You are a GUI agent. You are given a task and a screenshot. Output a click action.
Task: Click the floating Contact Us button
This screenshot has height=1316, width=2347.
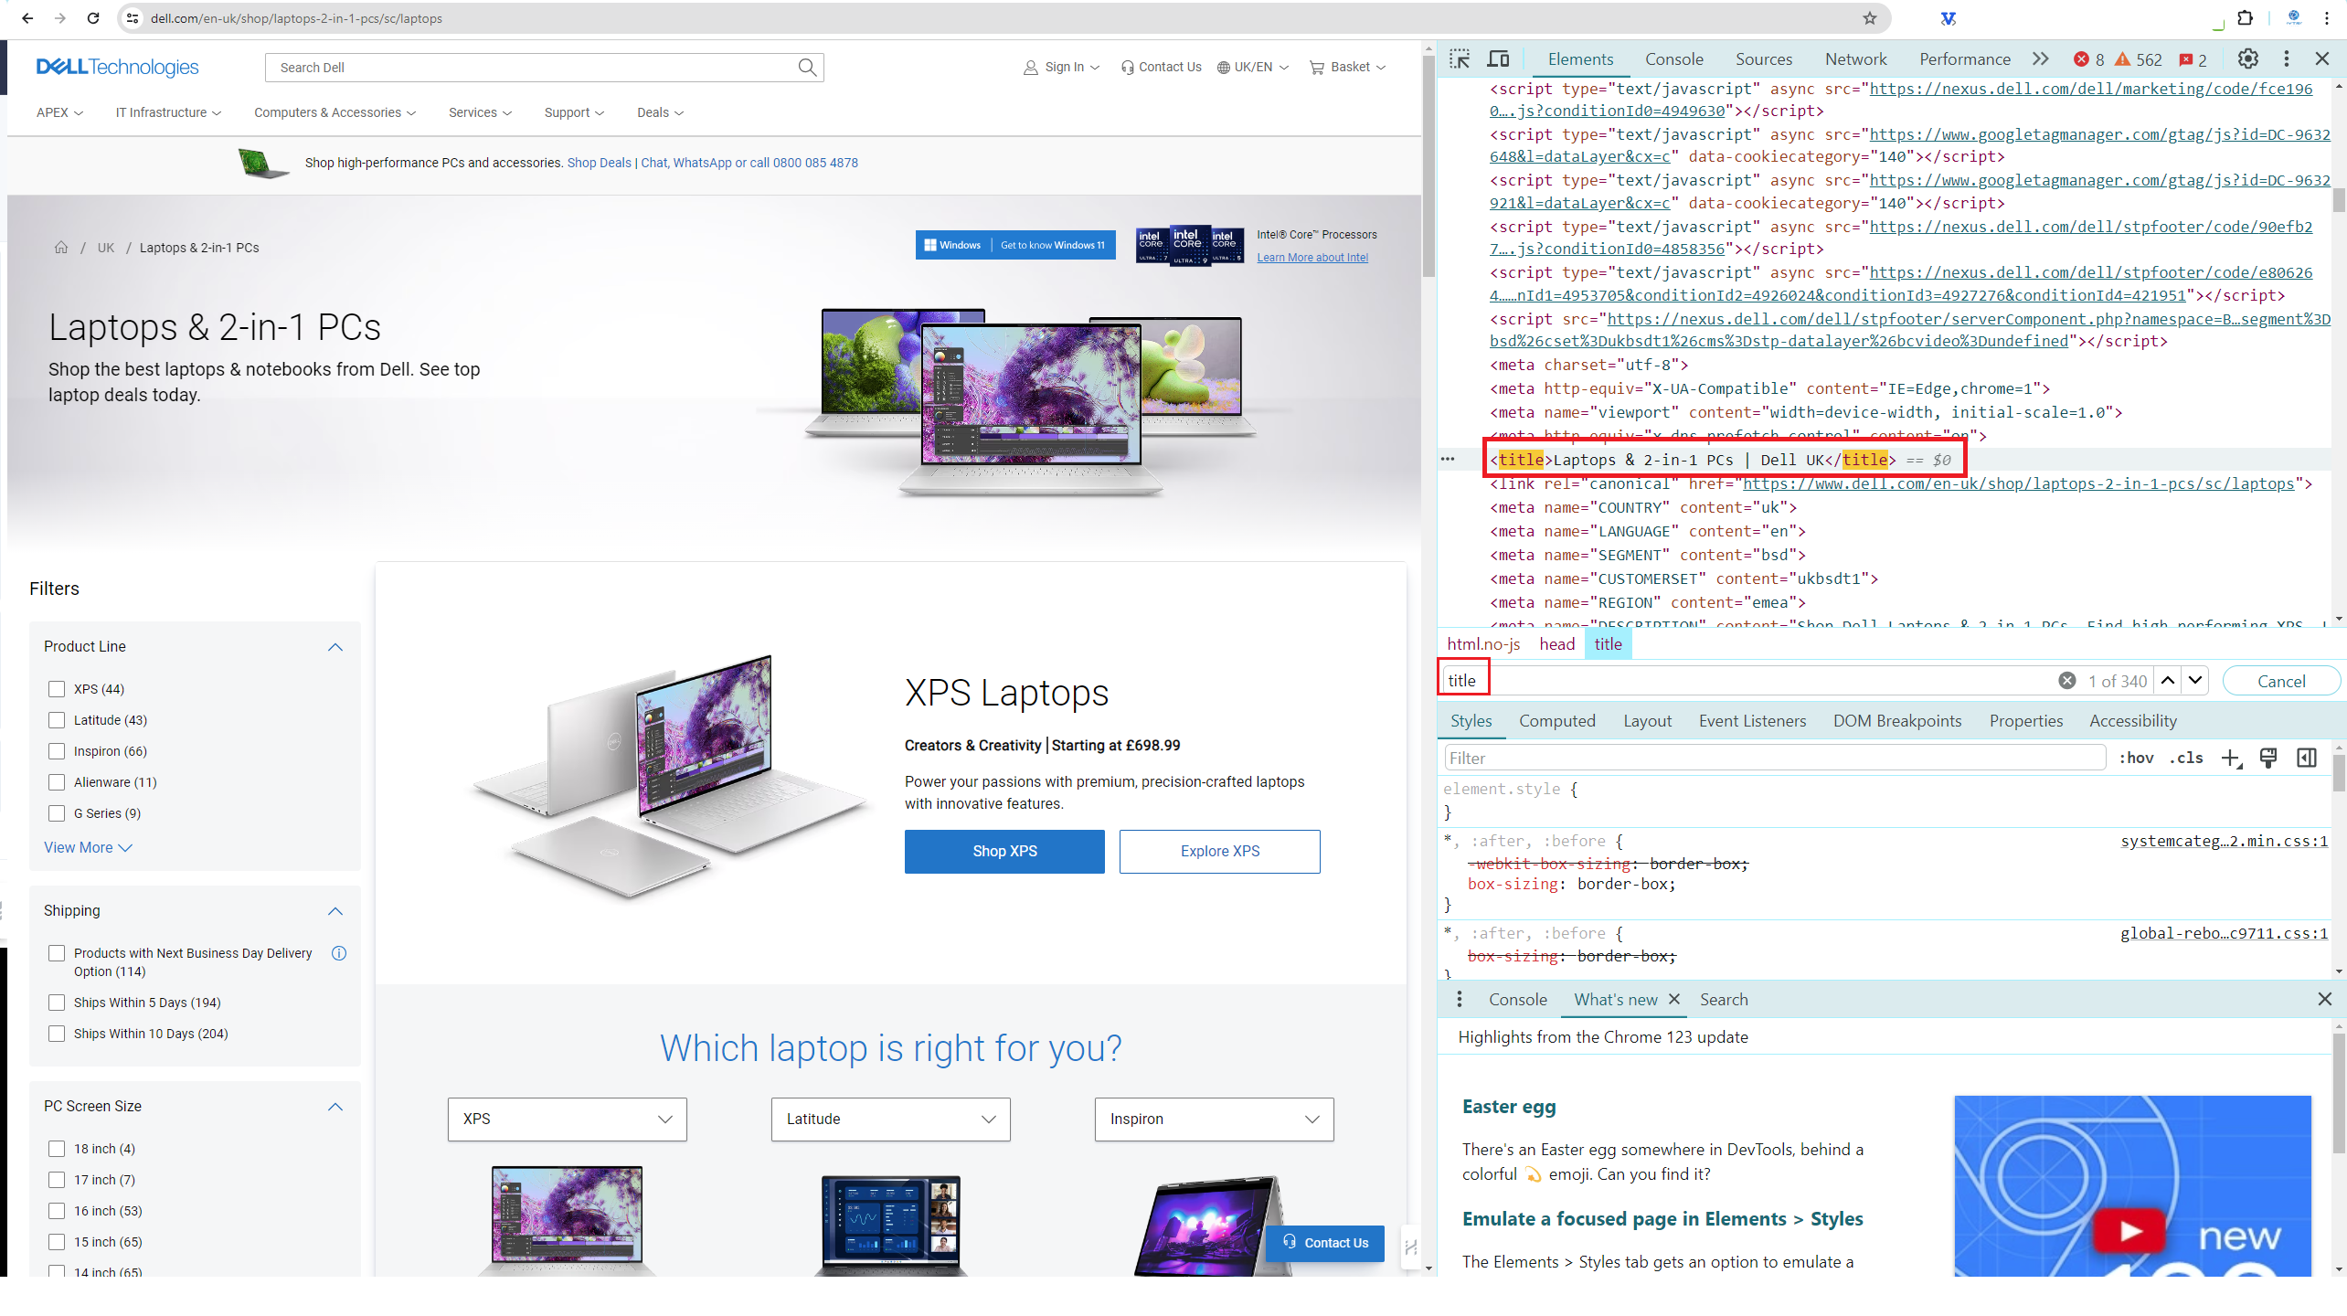pos(1324,1243)
